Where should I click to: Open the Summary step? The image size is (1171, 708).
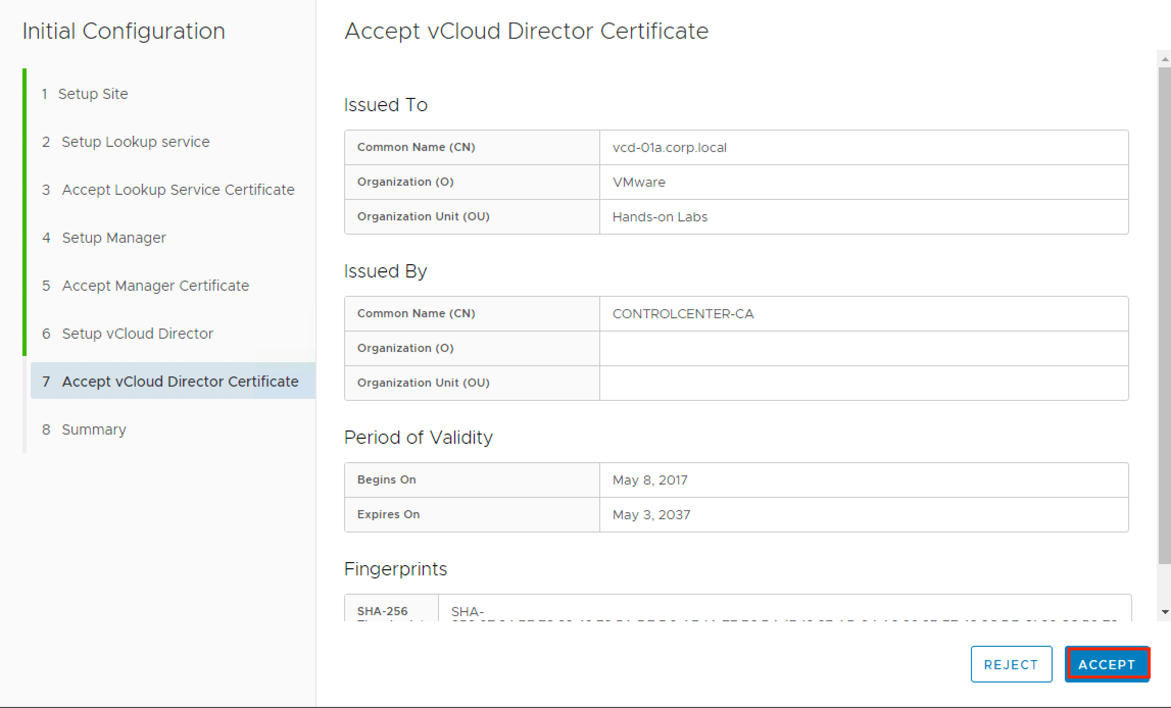[94, 429]
